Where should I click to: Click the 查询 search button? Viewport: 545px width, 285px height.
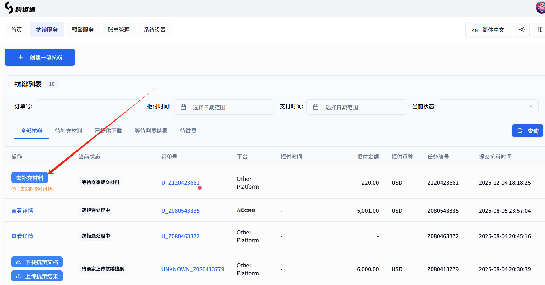point(527,131)
